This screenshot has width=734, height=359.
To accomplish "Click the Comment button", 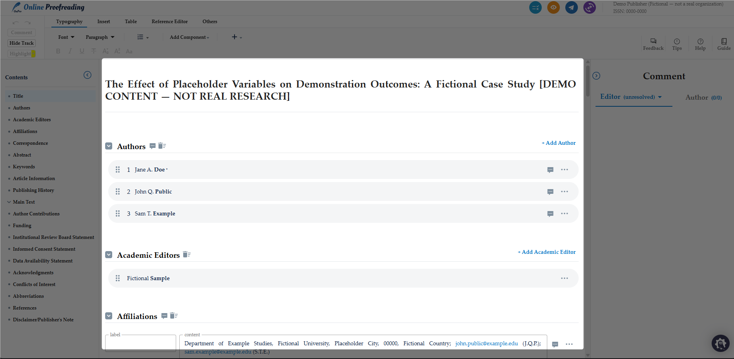I will 22,33.
